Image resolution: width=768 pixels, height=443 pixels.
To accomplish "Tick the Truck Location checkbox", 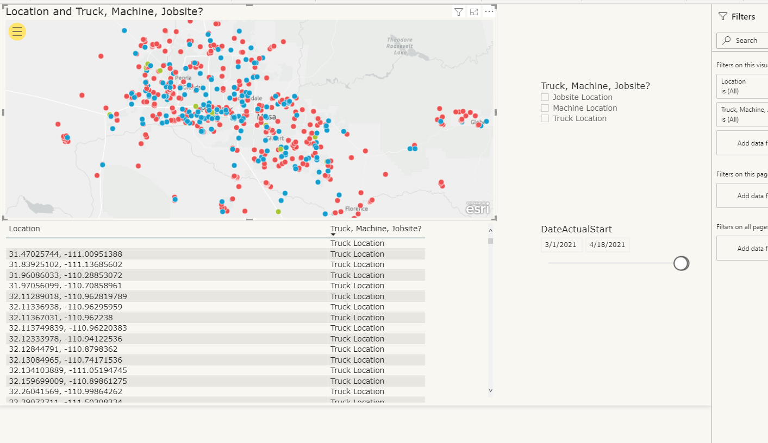I will pos(545,118).
